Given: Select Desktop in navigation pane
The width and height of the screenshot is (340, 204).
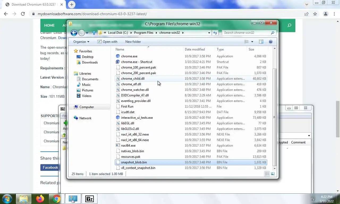Looking at the screenshot, I should (85, 57).
